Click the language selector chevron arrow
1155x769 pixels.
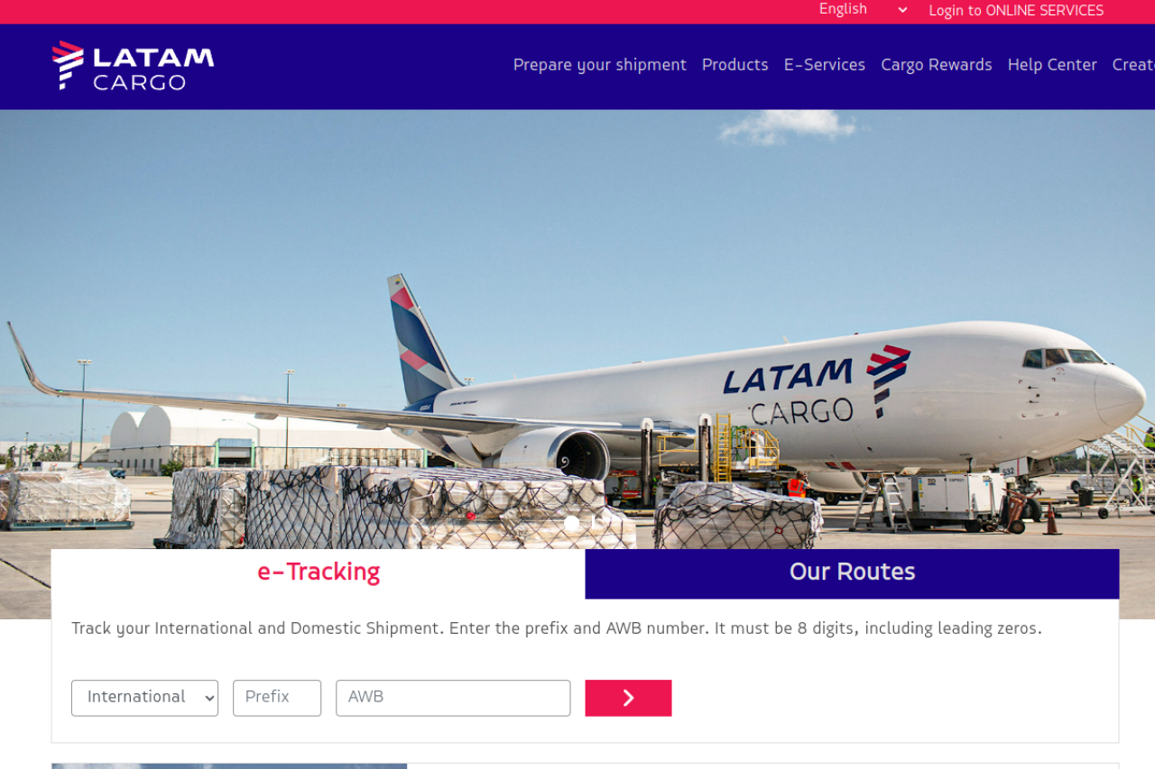902,10
